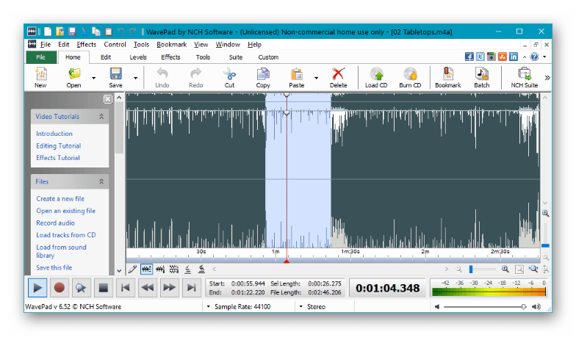This screenshot has height=340, width=576.
Task: Open a file with the Open icon
Action: point(73,78)
